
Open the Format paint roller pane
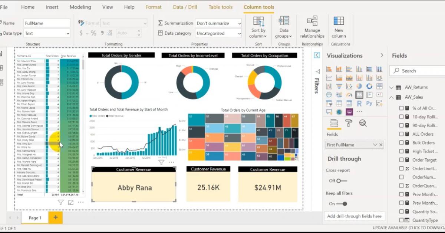(x=349, y=123)
